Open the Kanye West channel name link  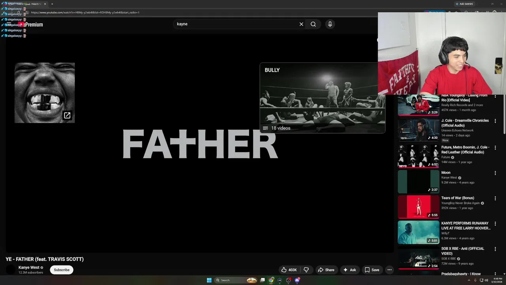click(x=29, y=268)
